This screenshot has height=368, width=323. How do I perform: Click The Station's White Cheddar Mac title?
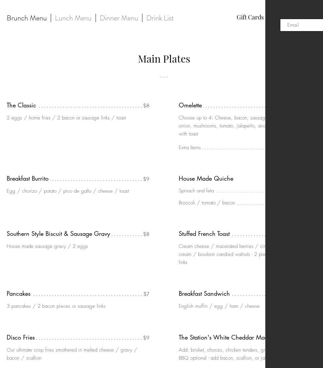pos(222,338)
